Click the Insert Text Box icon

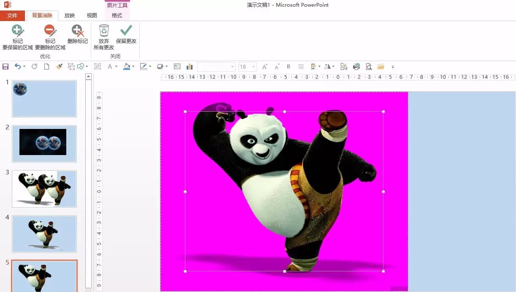pyautogui.click(x=177, y=67)
